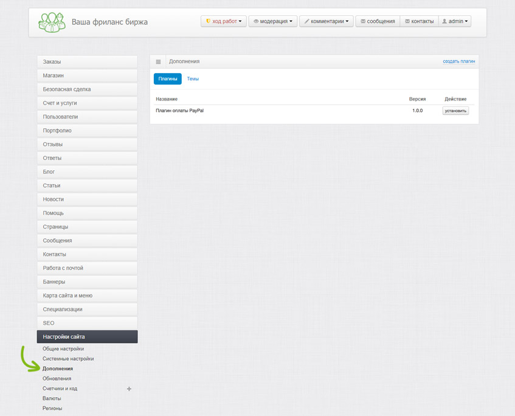Open Обновления submenu item

pos(57,378)
